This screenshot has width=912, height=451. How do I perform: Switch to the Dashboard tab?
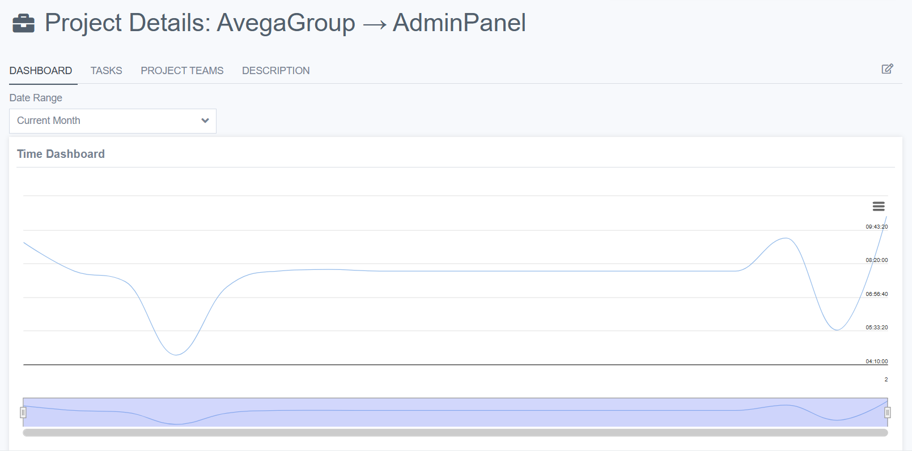[41, 71]
